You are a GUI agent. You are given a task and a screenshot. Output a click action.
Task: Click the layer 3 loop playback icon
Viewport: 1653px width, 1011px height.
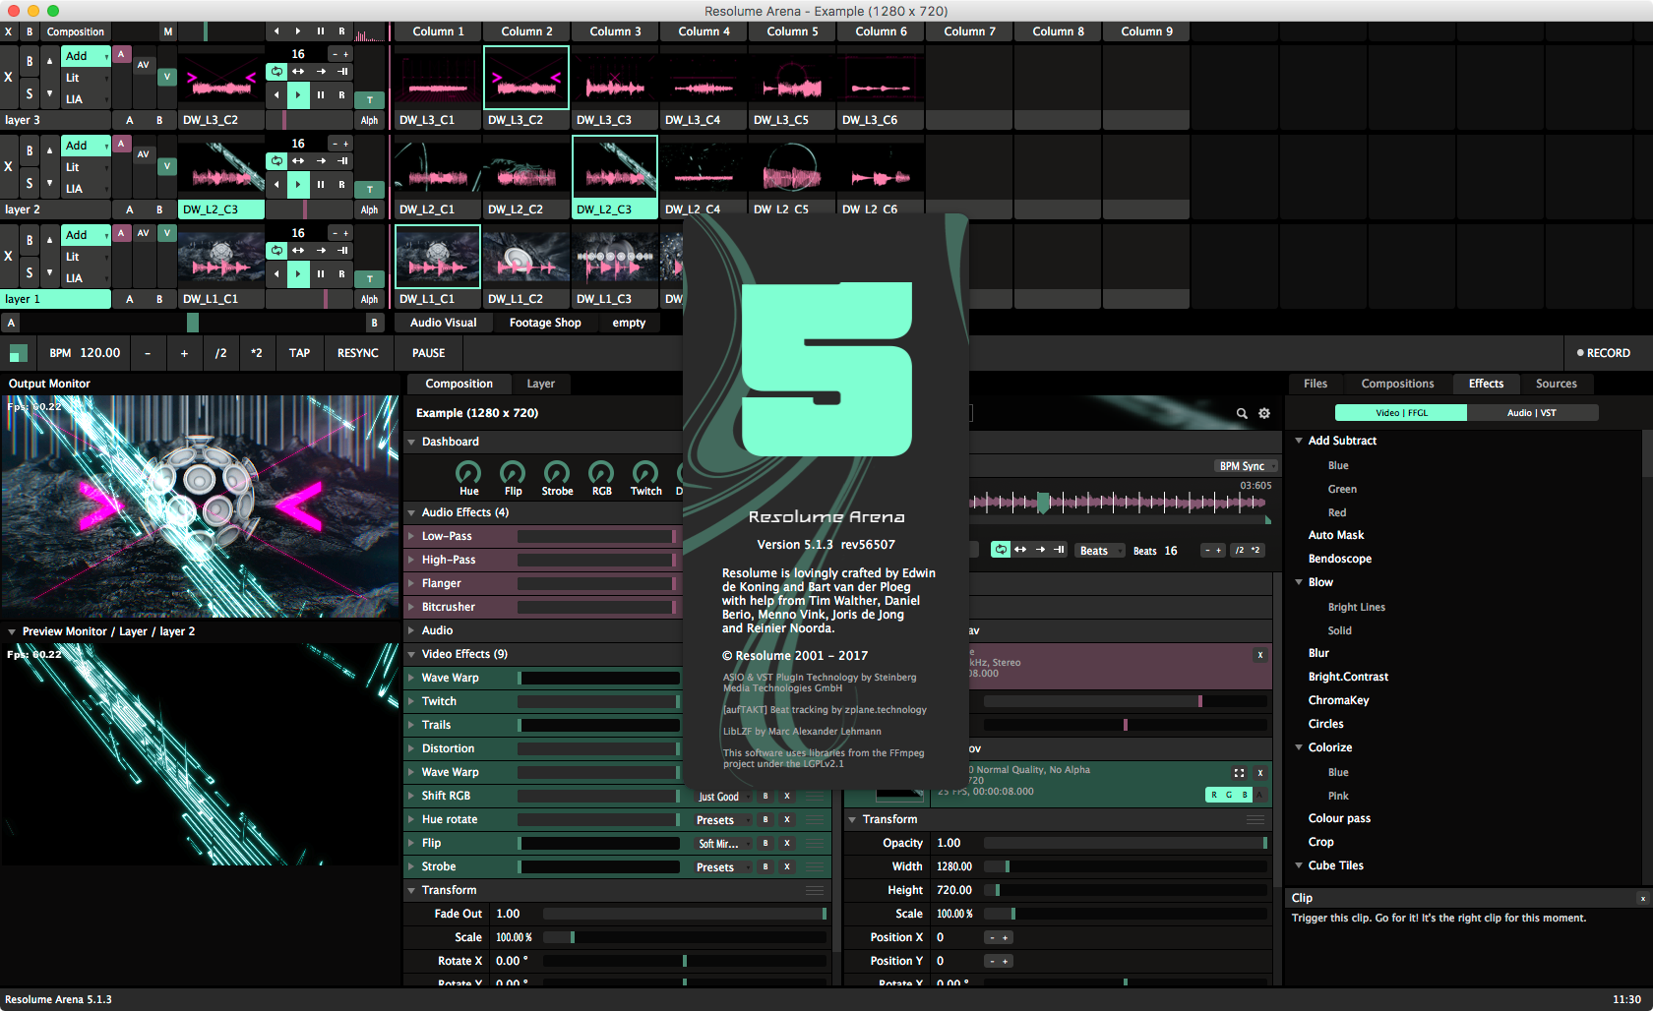[276, 72]
